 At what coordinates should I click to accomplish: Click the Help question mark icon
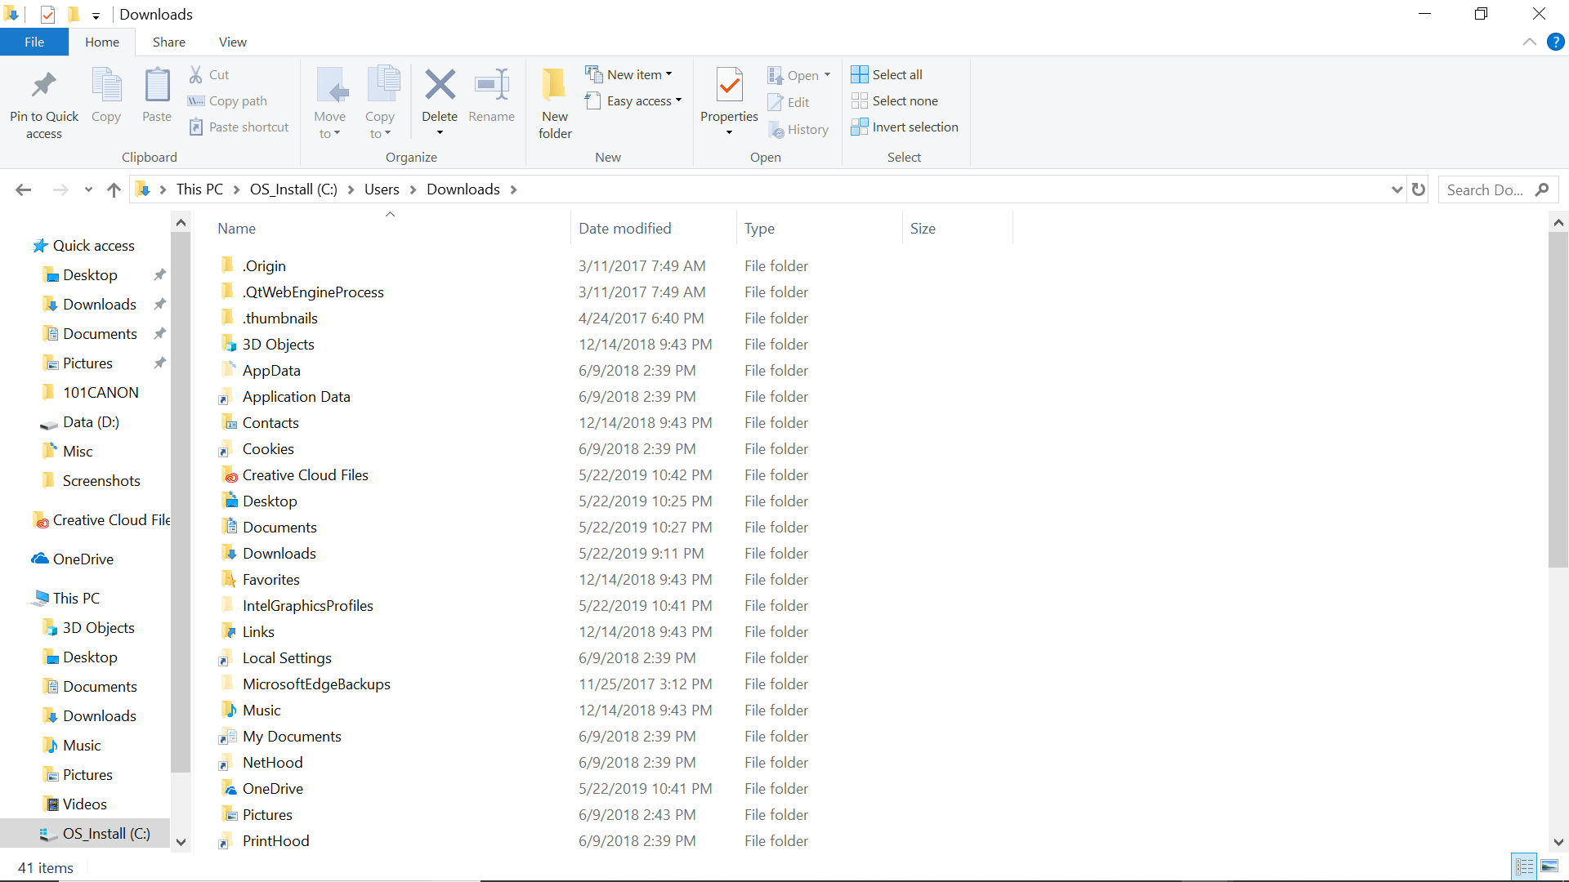(1556, 42)
